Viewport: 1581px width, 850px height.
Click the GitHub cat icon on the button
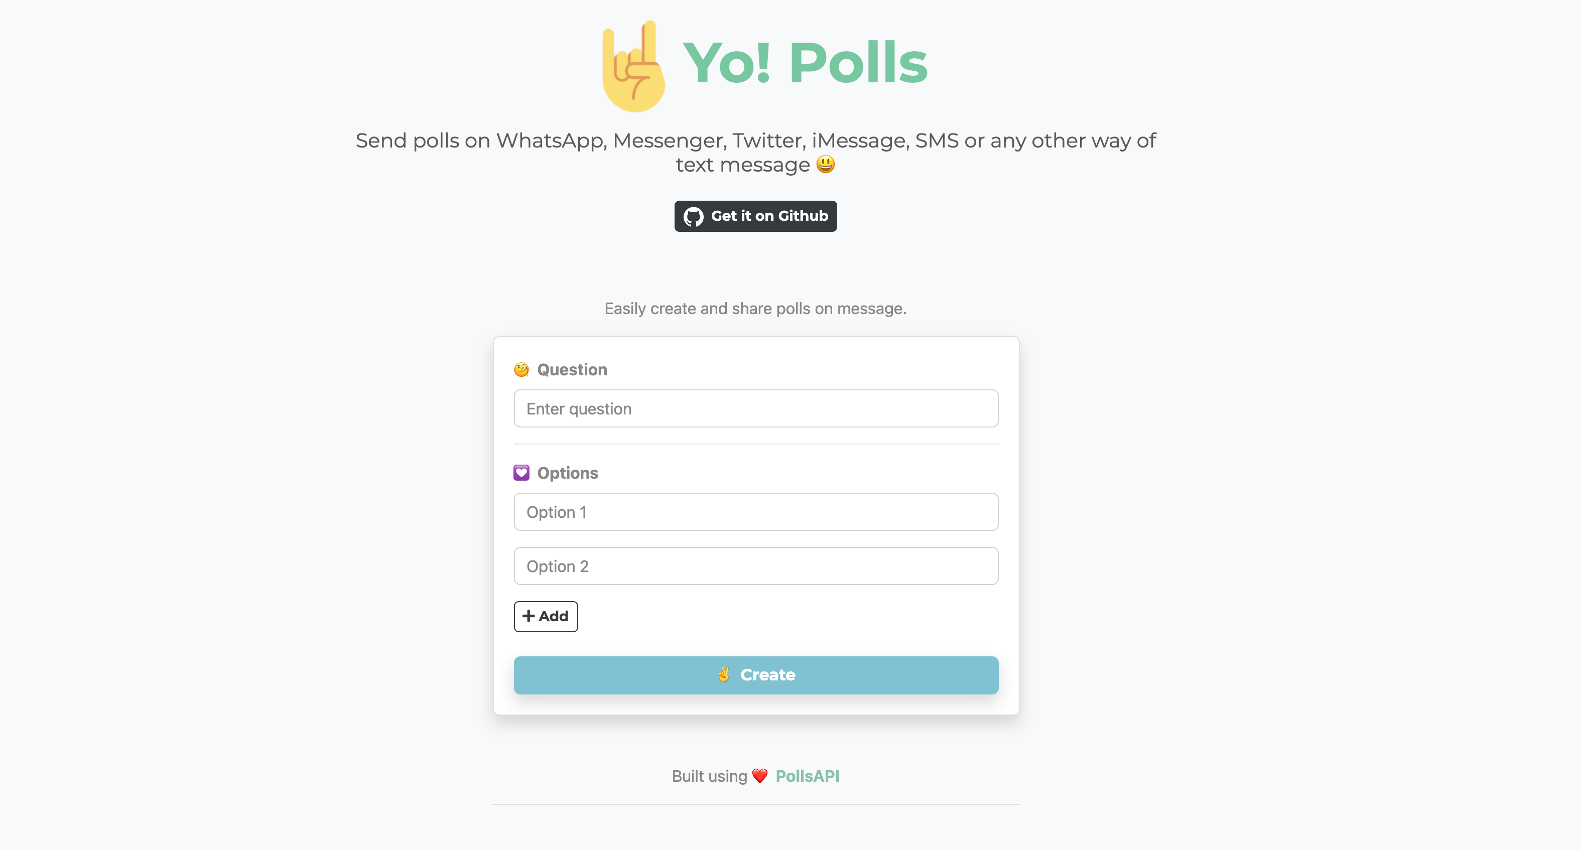coord(694,216)
